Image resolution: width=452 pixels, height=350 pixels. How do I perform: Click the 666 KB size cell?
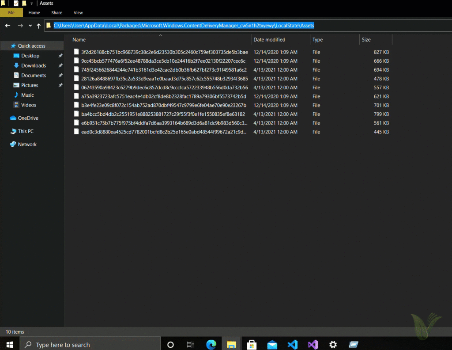point(381,61)
